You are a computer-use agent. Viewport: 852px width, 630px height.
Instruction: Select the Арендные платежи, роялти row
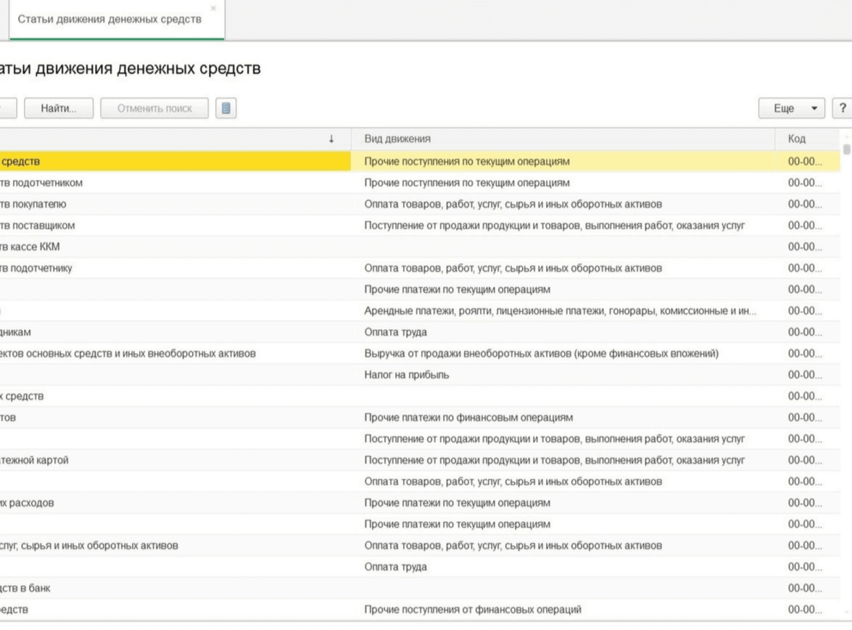click(x=559, y=311)
